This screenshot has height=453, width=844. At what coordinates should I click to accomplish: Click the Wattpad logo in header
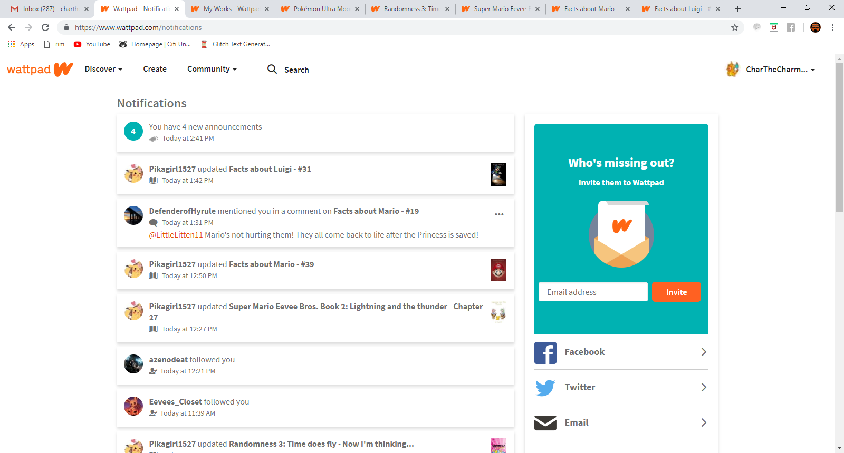pos(40,70)
